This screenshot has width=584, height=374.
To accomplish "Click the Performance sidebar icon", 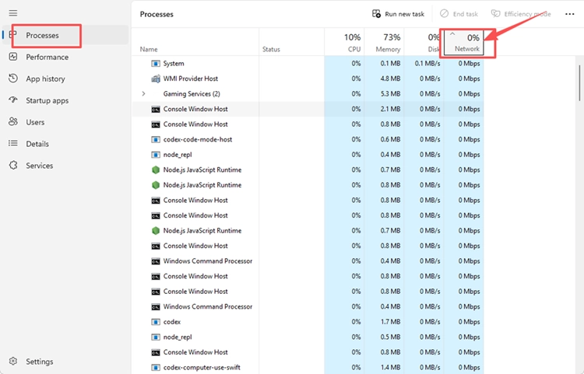I will 13,57.
